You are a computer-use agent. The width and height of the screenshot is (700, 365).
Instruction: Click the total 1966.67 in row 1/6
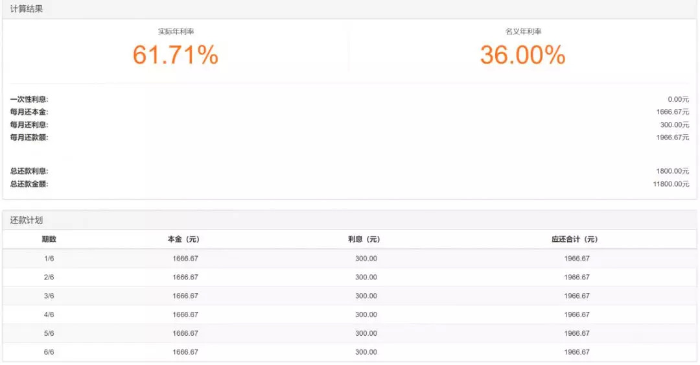coord(577,259)
